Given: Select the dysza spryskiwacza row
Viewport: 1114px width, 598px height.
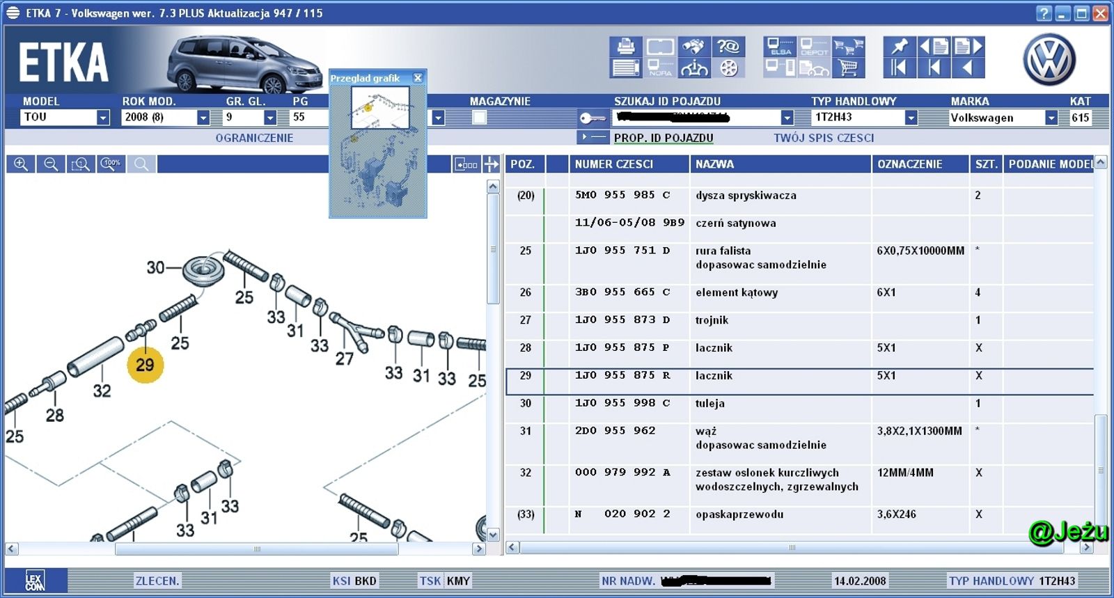Looking at the screenshot, I should tap(799, 195).
